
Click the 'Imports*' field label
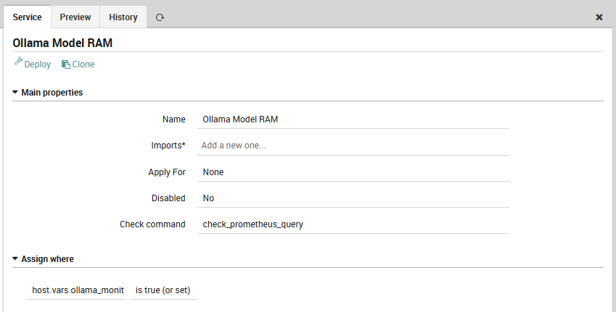click(163, 146)
